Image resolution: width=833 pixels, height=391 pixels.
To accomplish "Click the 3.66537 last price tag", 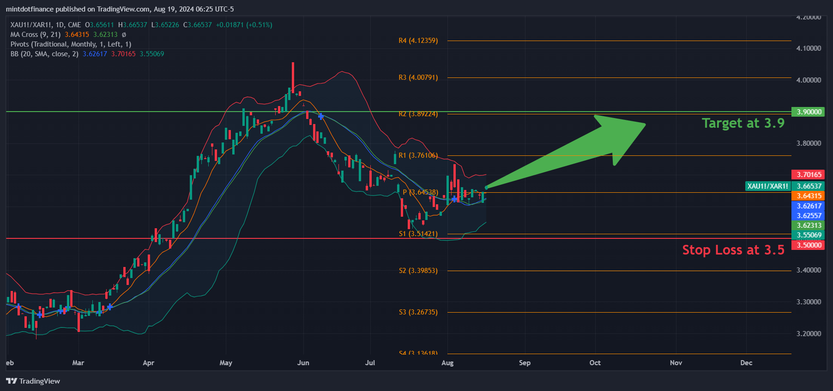I will 808,186.
